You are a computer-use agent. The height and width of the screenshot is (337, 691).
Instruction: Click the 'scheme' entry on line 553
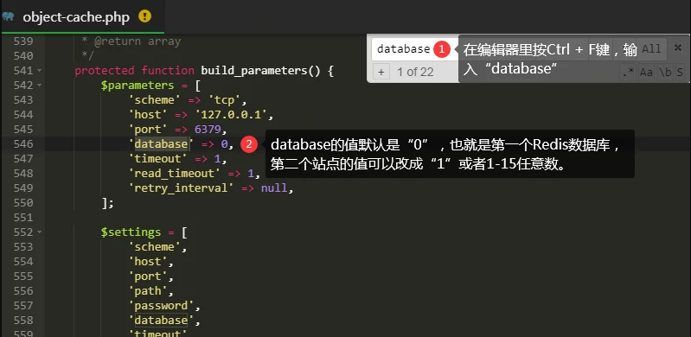pos(154,246)
